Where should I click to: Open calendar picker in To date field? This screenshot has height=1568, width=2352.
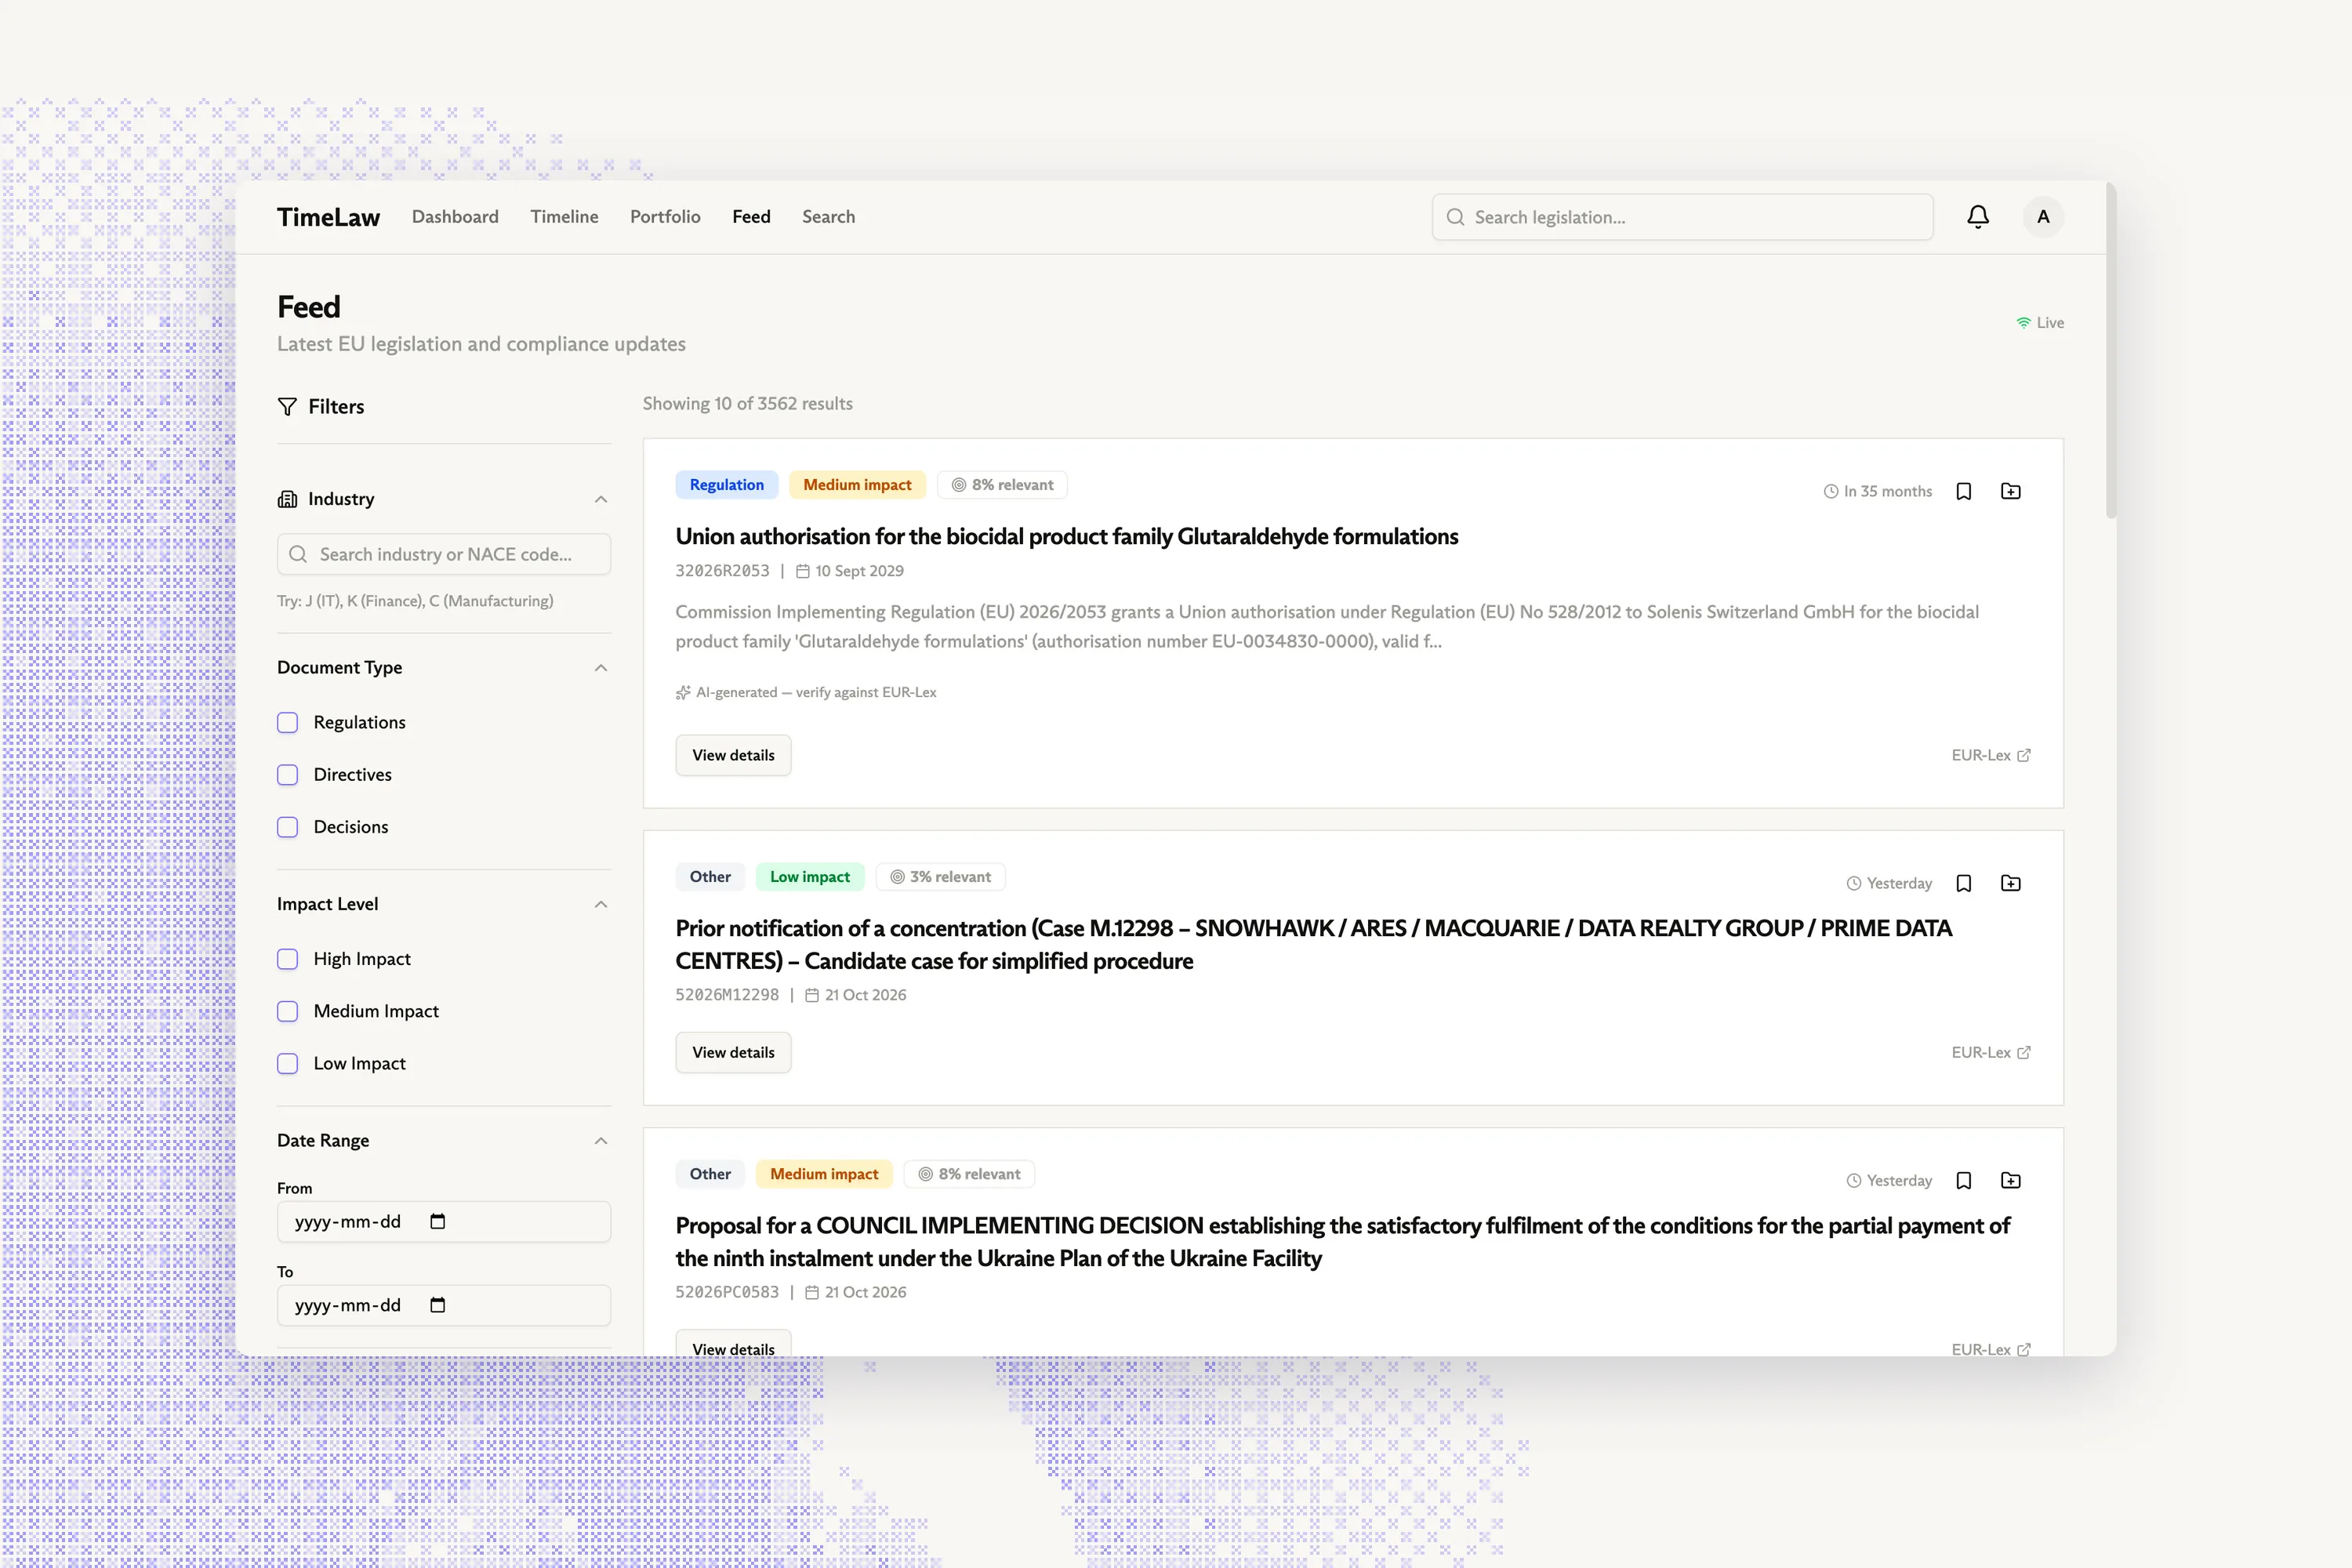(x=437, y=1305)
